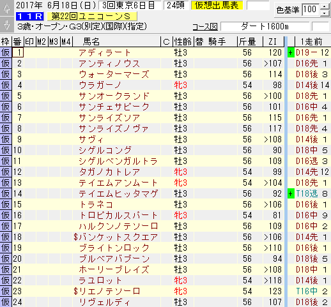This screenshot has width=331, height=307.
Task: Increase 色基準 value with the up stepper
Action: (x=325, y=7)
